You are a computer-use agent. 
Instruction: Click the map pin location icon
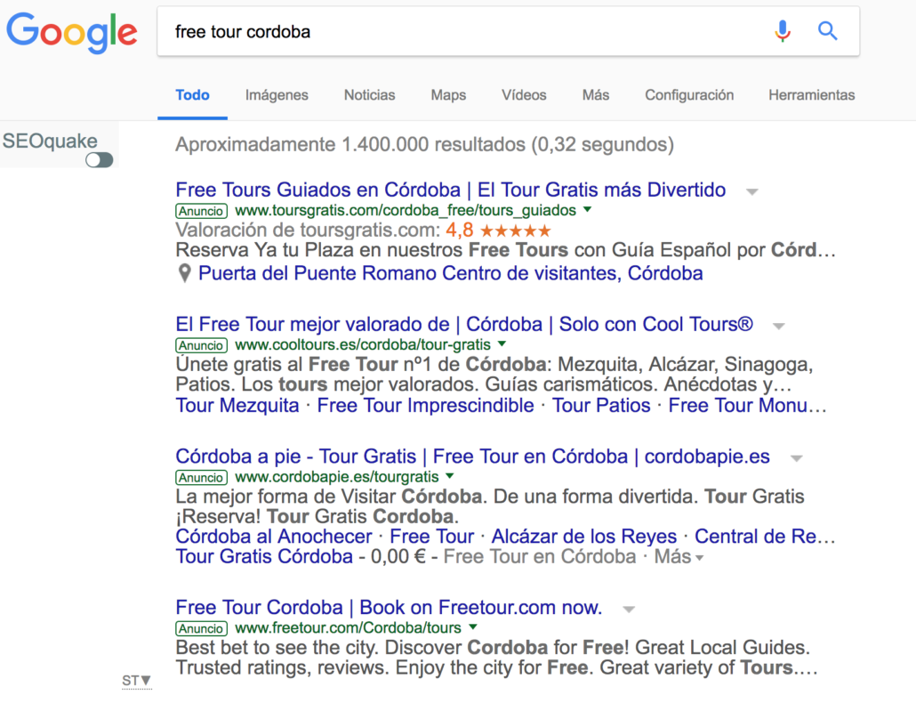click(184, 273)
